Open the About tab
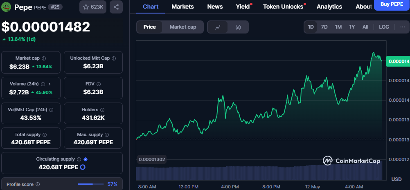Screen dimensions: 410x190 coord(364,7)
